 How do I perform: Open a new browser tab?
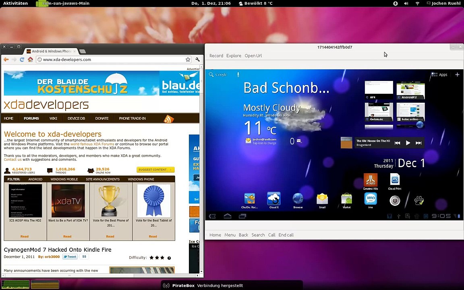coord(83,51)
